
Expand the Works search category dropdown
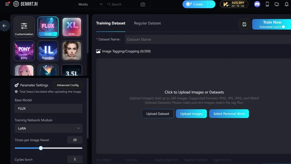pyautogui.click(x=90, y=4)
